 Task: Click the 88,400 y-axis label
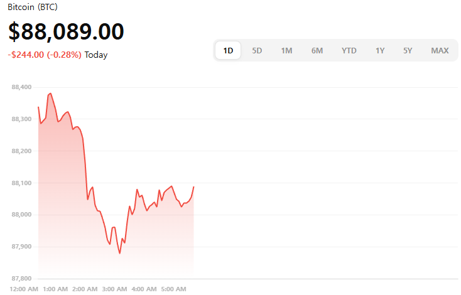(x=21, y=87)
